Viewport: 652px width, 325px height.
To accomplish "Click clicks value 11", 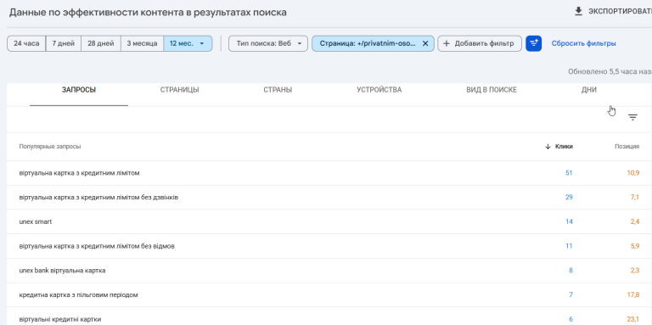I will 569,246.
